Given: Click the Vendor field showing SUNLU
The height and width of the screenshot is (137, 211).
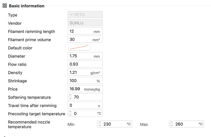Looking at the screenshot, I should point(85,23).
